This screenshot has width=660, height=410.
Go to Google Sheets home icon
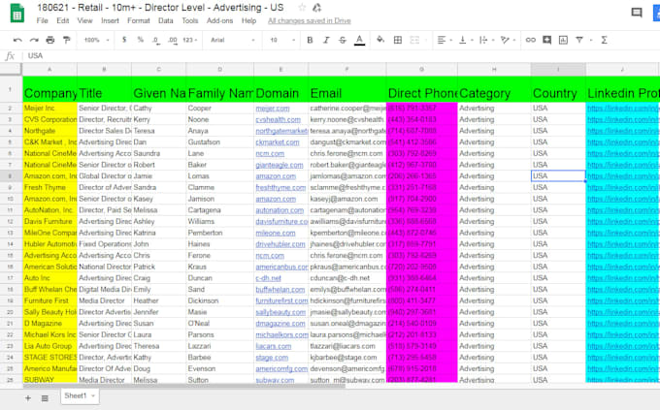16,13
